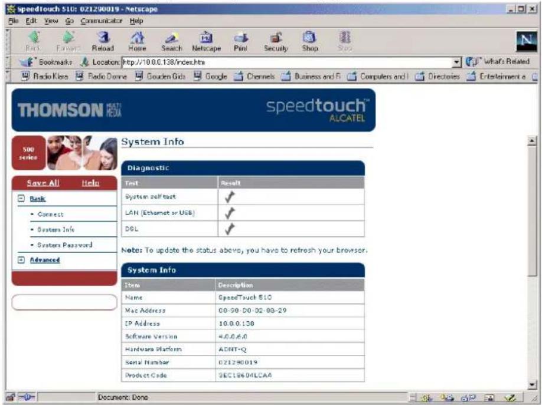The width and height of the screenshot is (542, 405).
Task: Open the Search toolbar icon
Action: pos(172,37)
